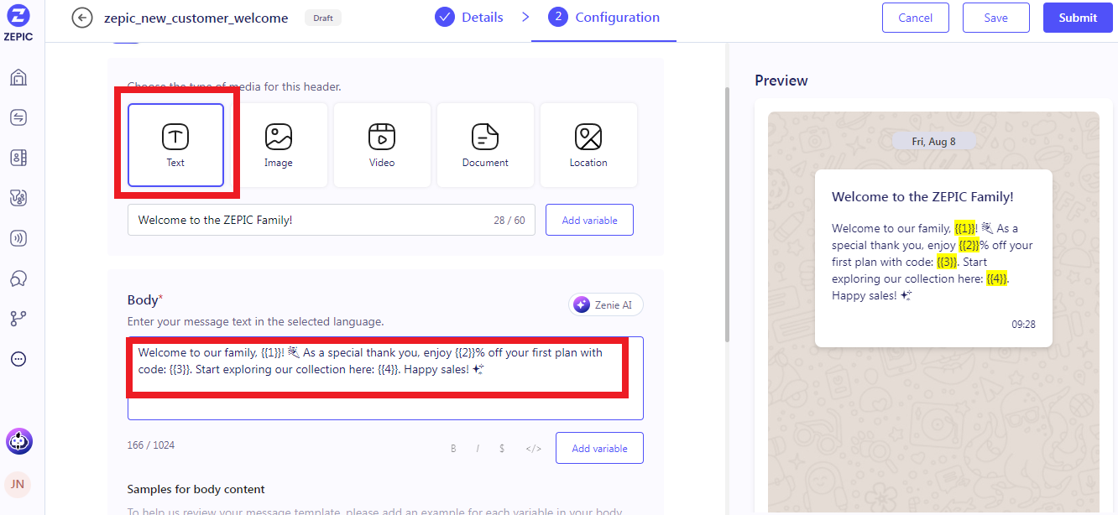The width and height of the screenshot is (1118, 515).
Task: Add variable to the header text
Action: click(589, 221)
